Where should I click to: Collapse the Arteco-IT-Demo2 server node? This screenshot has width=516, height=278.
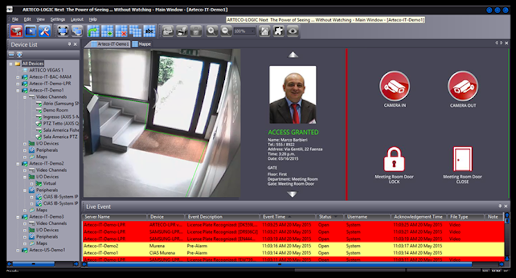[x=18, y=164]
